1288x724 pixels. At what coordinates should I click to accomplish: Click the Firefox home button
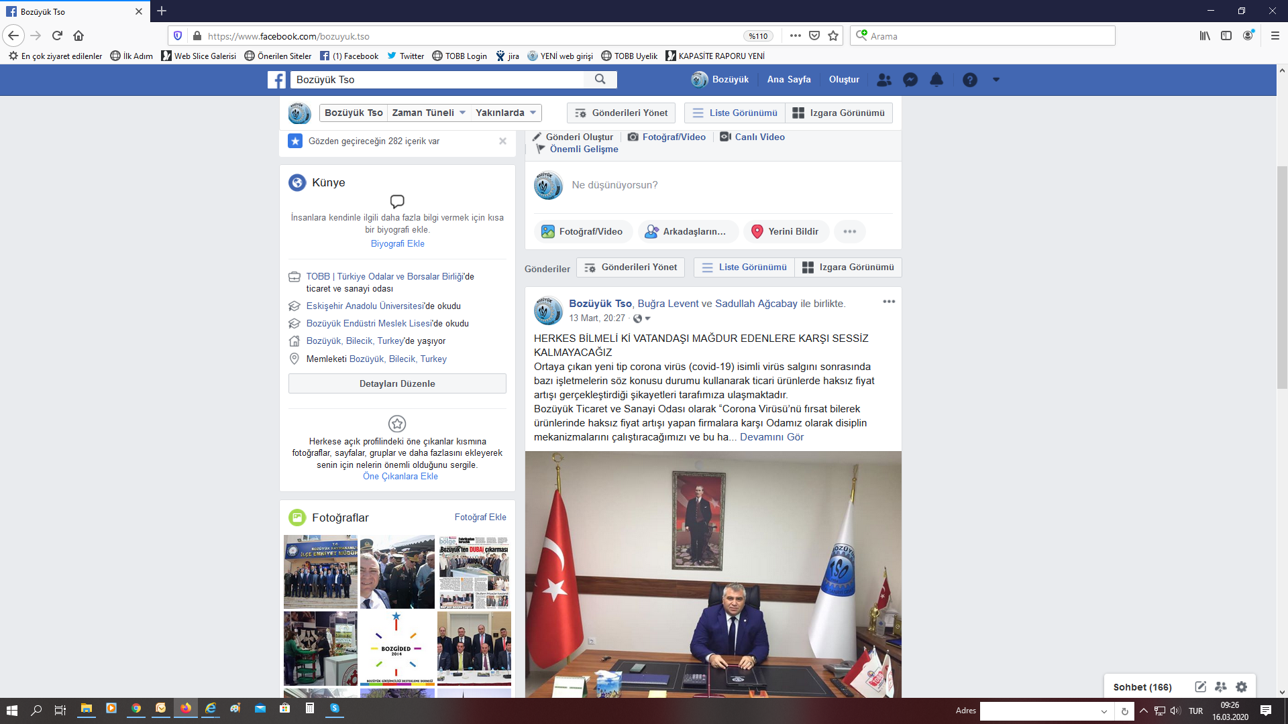tap(78, 36)
